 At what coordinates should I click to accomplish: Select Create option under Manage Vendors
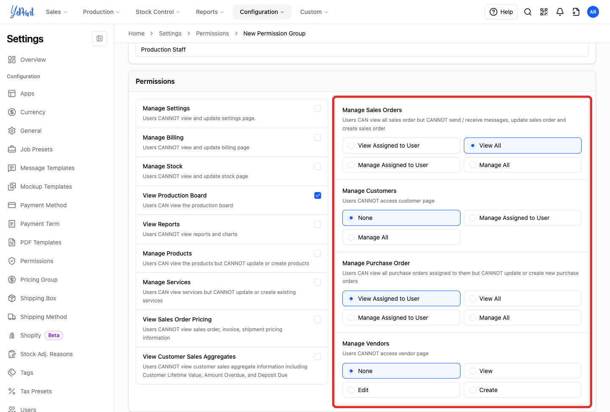point(523,390)
